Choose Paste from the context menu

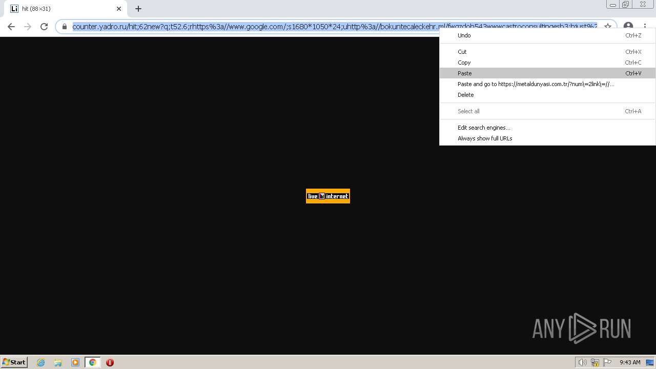pyautogui.click(x=547, y=73)
